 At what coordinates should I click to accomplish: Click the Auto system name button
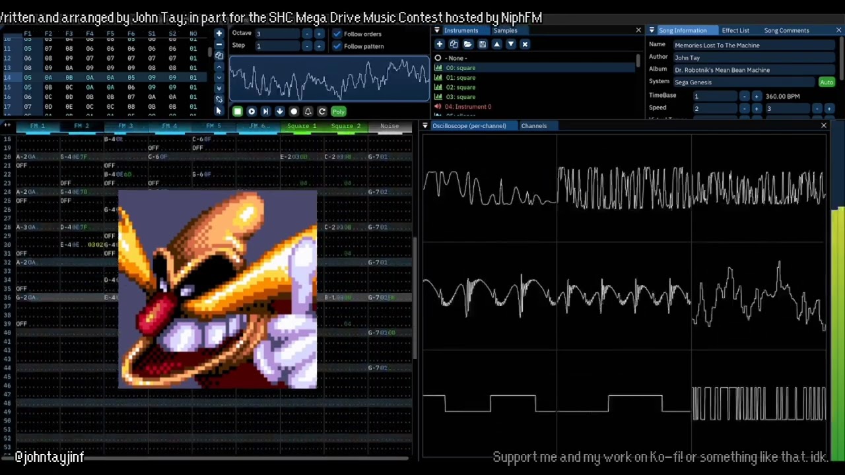click(827, 82)
